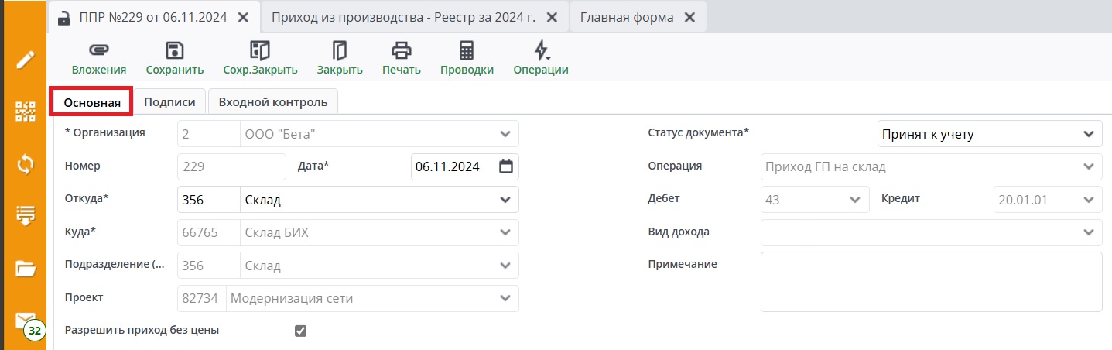Open the mail icon with 32 badge
The height and width of the screenshot is (350, 1112).
26,321
